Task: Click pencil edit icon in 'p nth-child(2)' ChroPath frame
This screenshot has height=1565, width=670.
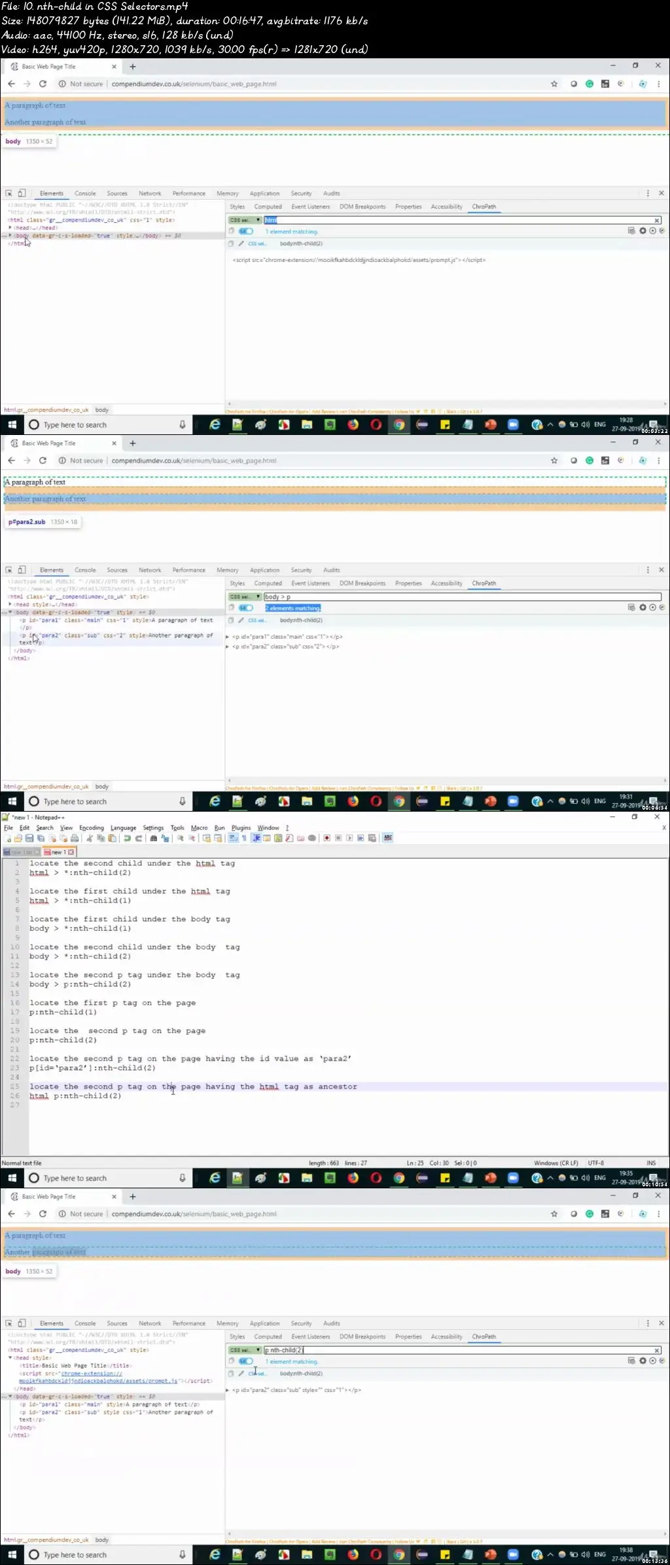Action: coord(241,1373)
